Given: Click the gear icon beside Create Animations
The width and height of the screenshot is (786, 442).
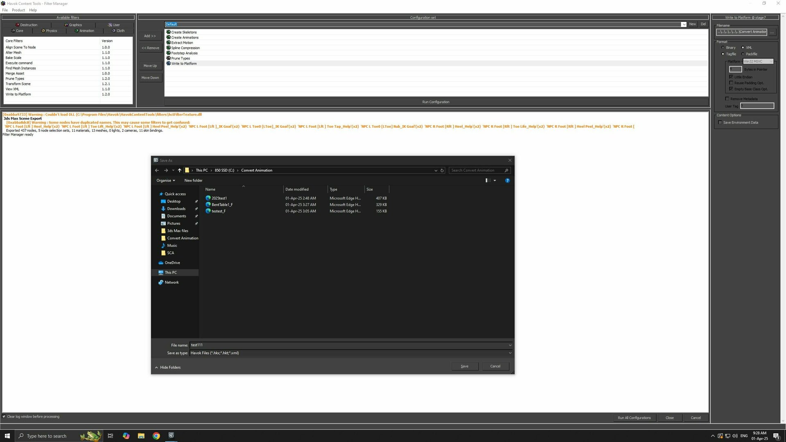Looking at the screenshot, I should tap(168, 37).
